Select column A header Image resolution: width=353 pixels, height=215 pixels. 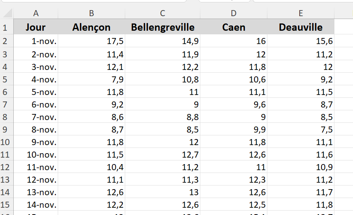point(36,13)
